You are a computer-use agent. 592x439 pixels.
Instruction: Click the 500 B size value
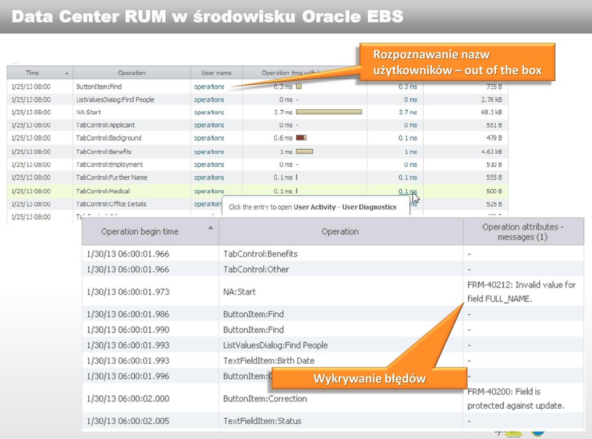coord(494,191)
